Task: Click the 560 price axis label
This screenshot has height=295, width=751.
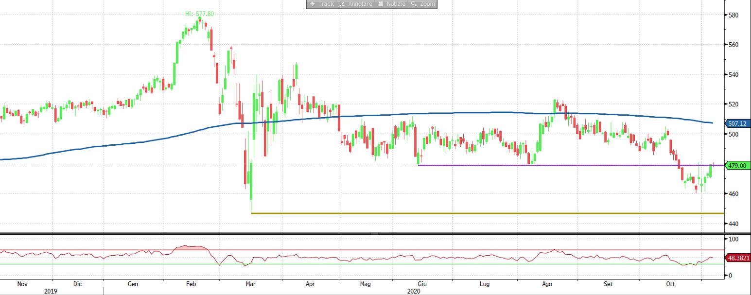Action: coord(733,45)
